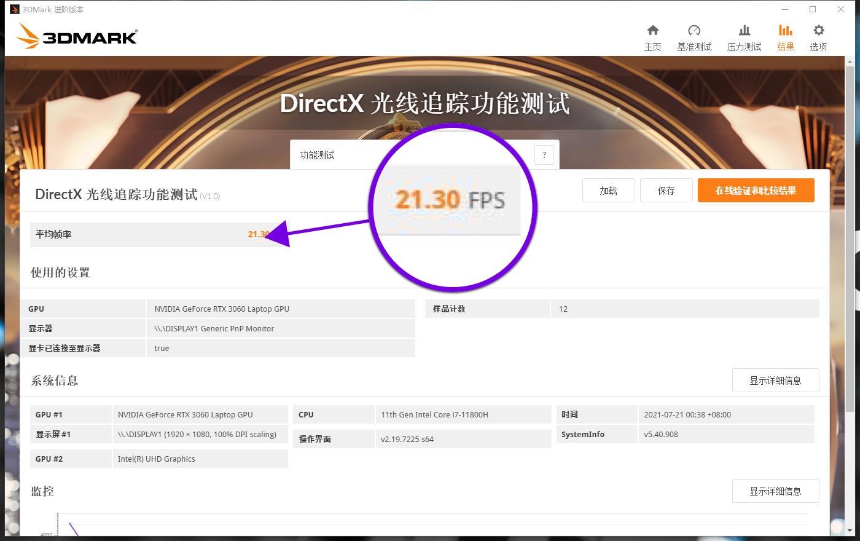This screenshot has height=541, width=860.
Task: Switch to the 结果 results tab
Action: point(786,36)
